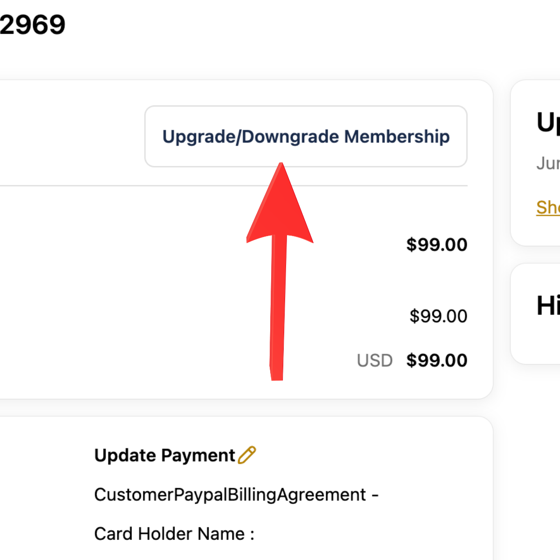The width and height of the screenshot is (560, 560).
Task: Click the non-bold $99.00 subtotal amount
Action: click(x=438, y=316)
